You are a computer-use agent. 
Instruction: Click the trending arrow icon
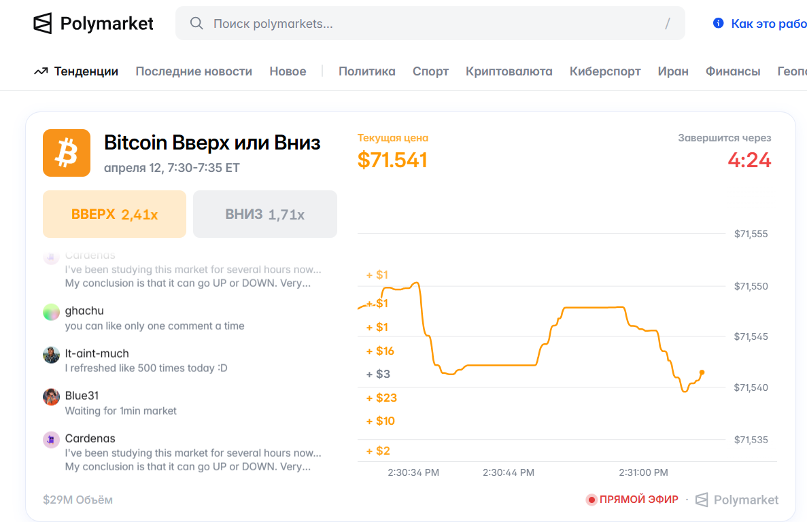click(x=41, y=71)
